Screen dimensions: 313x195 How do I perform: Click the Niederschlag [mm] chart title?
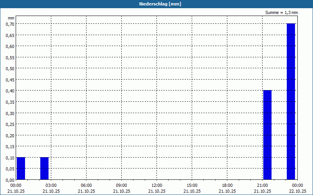[x=160, y=4]
